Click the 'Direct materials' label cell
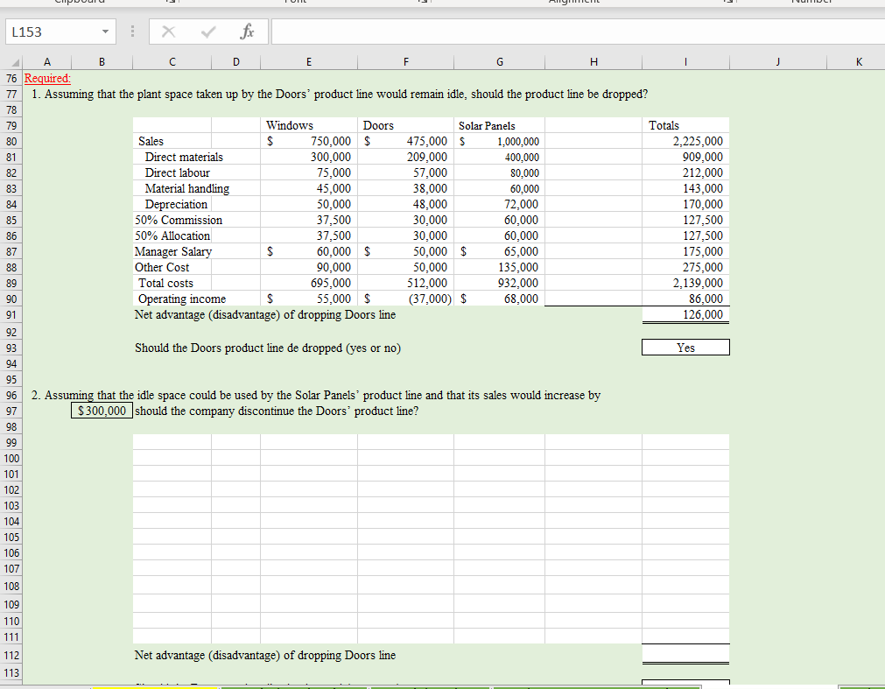Screen dimensions: 885x689 [x=184, y=158]
